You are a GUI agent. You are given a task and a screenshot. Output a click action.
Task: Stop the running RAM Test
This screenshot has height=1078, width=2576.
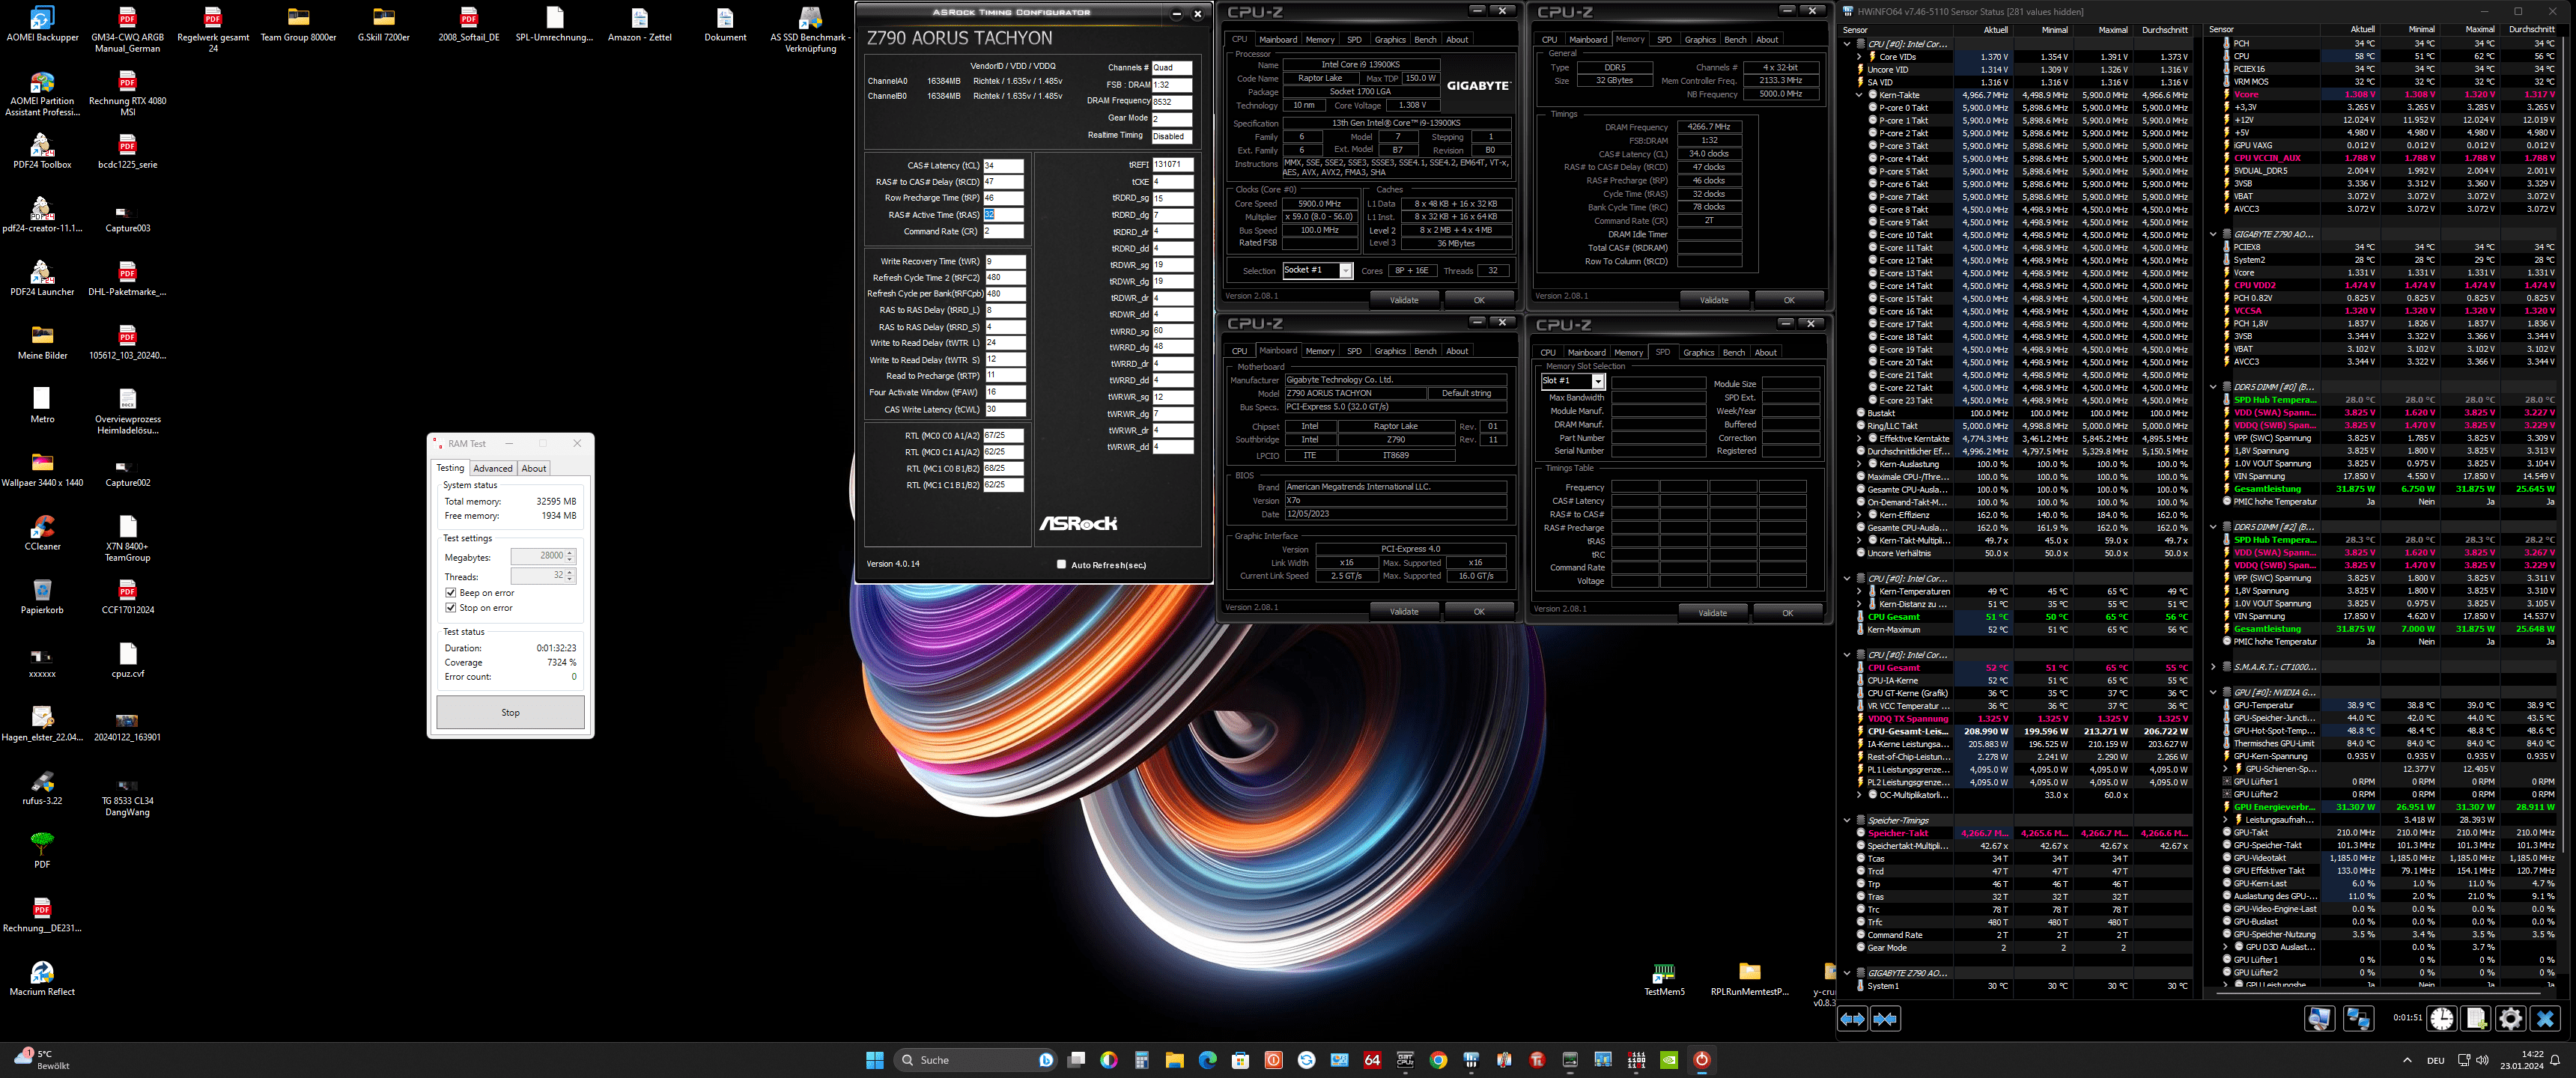coord(510,712)
